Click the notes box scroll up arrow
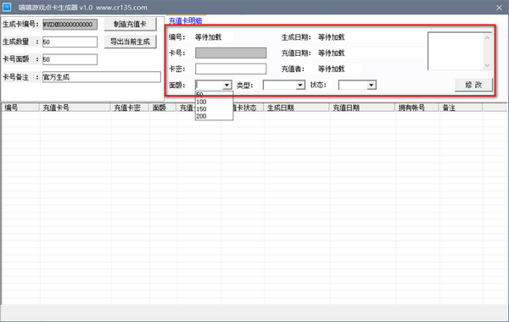Viewport: 509px width, 322px height. (x=487, y=37)
